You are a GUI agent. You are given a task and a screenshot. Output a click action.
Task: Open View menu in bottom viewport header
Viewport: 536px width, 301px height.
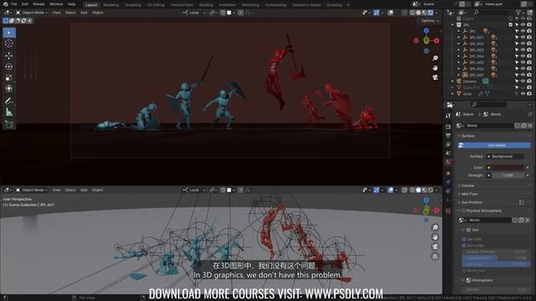[56, 190]
